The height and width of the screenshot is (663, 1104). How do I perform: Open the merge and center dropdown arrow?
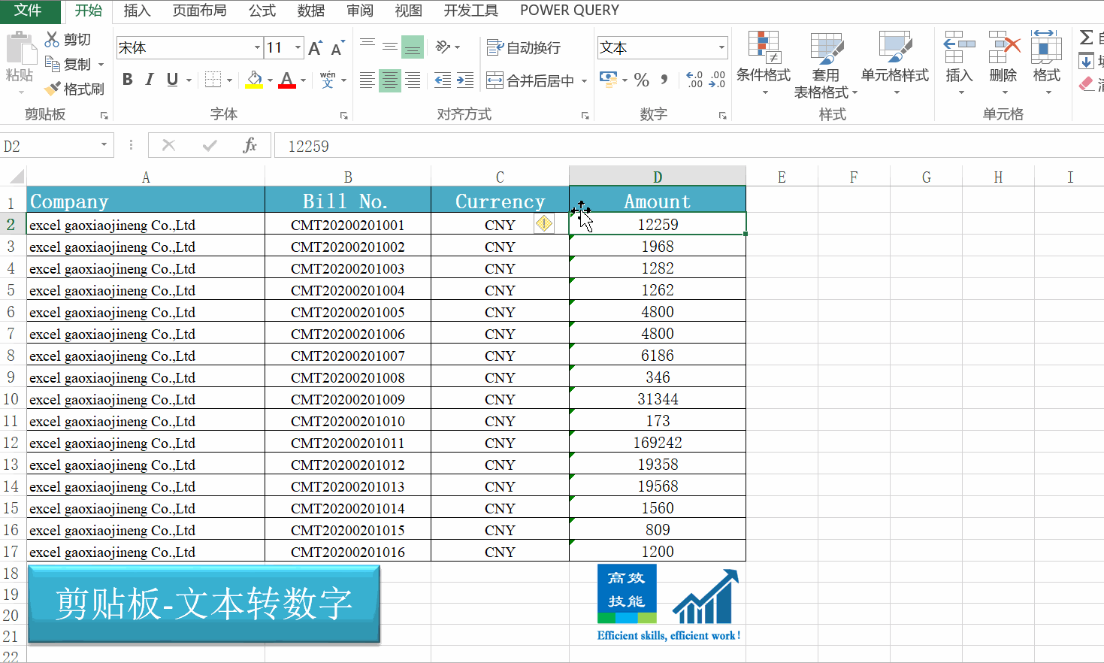tap(584, 80)
